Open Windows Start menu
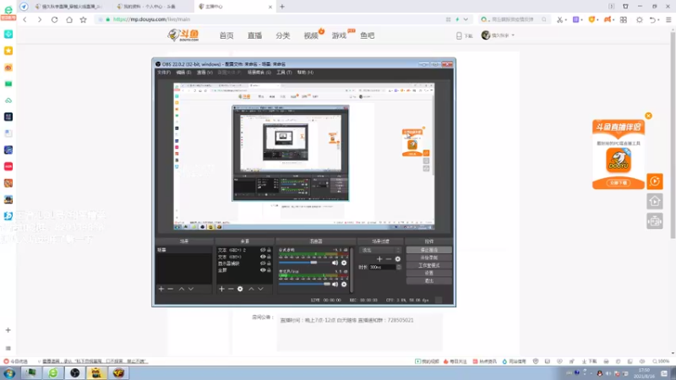The image size is (676, 380). tap(9, 373)
